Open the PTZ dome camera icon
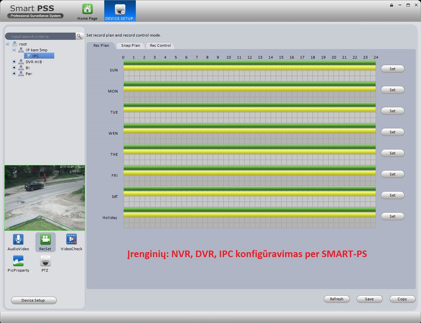The height and width of the screenshot is (323, 421). (x=45, y=261)
